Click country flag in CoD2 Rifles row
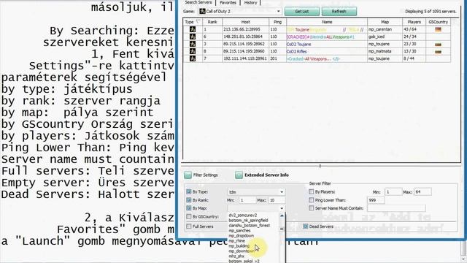 tap(438, 51)
